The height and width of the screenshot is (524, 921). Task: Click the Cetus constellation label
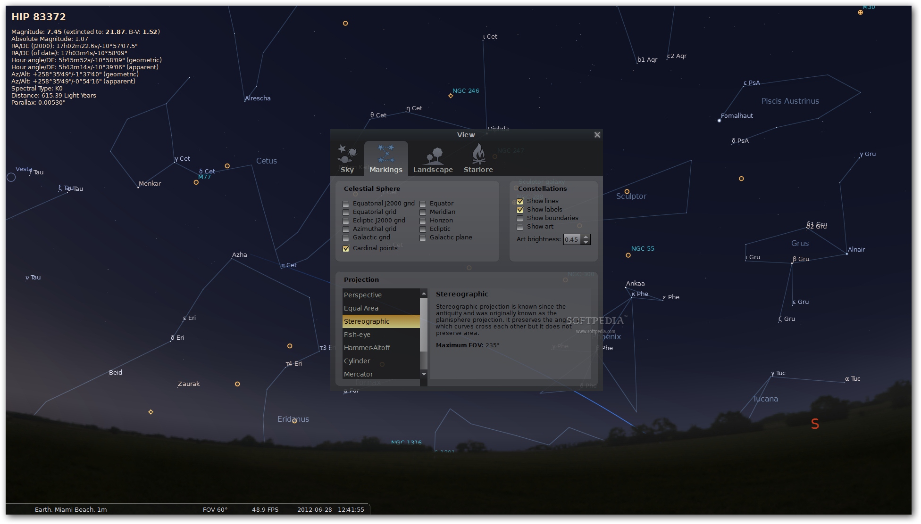(x=267, y=161)
